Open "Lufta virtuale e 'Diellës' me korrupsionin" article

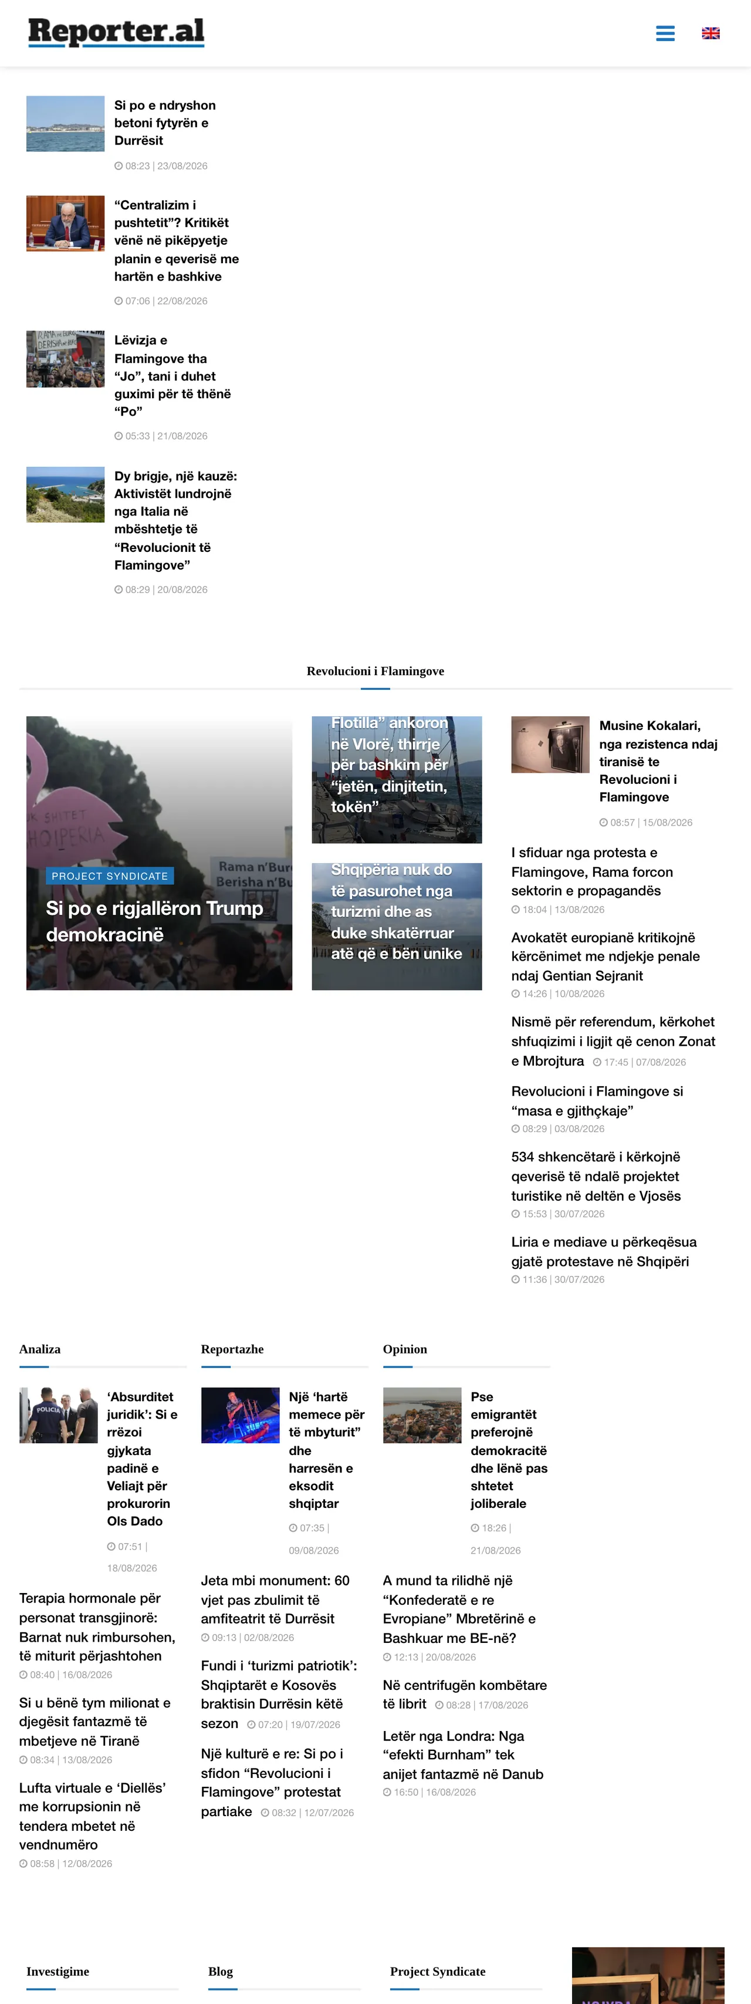click(92, 1816)
